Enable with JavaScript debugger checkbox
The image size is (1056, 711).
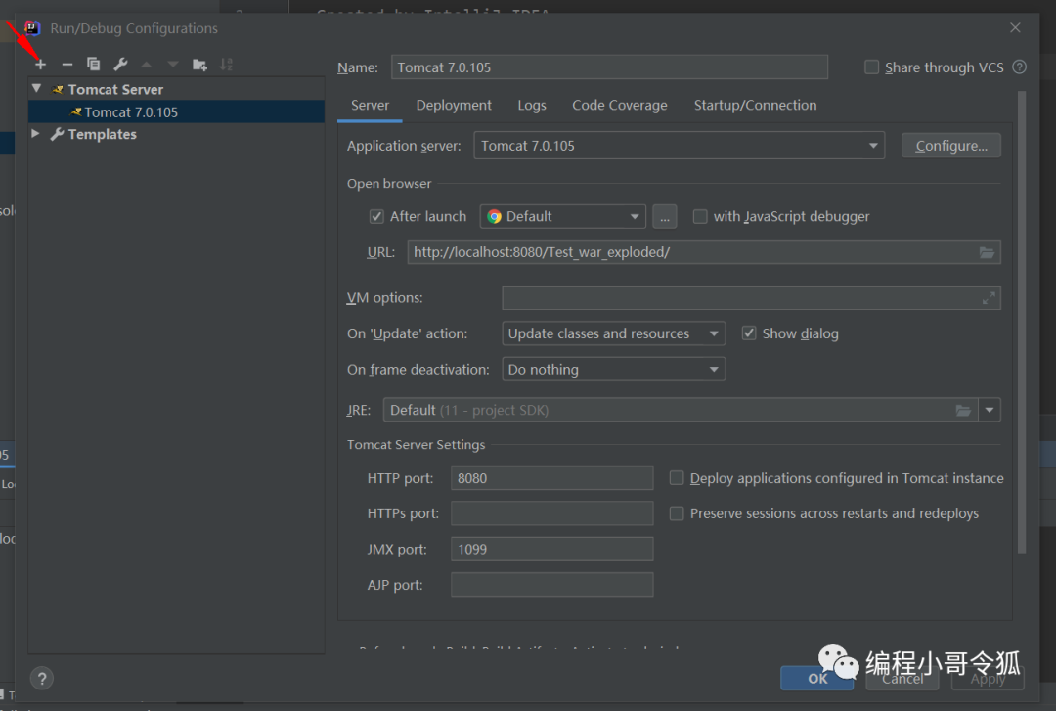700,216
